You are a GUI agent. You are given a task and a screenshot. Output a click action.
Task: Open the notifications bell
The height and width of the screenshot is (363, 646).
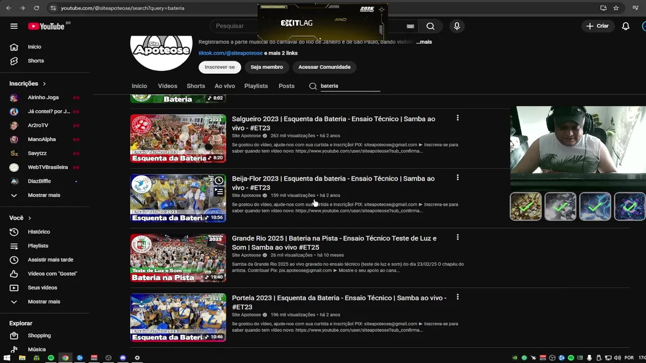click(x=626, y=26)
